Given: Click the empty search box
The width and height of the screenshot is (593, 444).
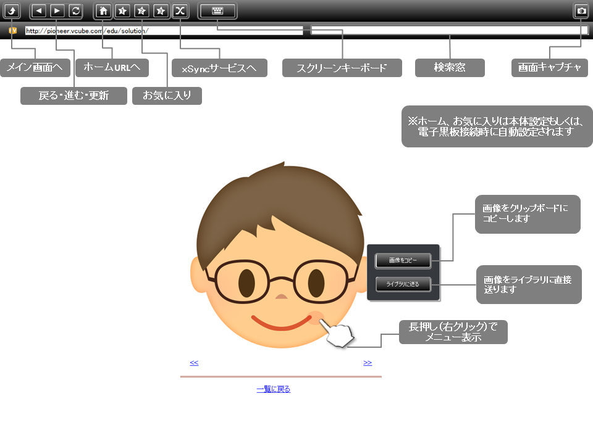Looking at the screenshot, I should pyautogui.click(x=449, y=30).
